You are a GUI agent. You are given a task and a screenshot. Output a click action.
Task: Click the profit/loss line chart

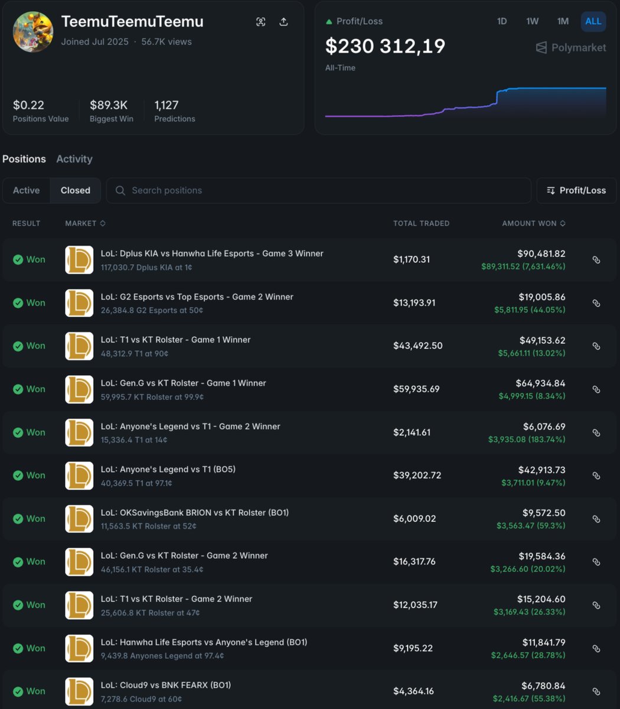(466, 102)
